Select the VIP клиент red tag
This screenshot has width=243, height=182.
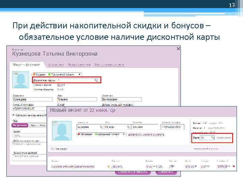click(x=85, y=134)
